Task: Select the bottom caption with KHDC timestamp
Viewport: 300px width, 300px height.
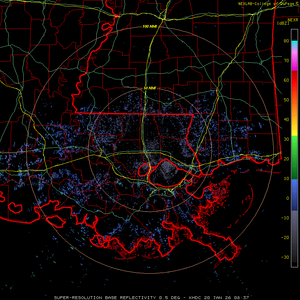Action: (151, 298)
